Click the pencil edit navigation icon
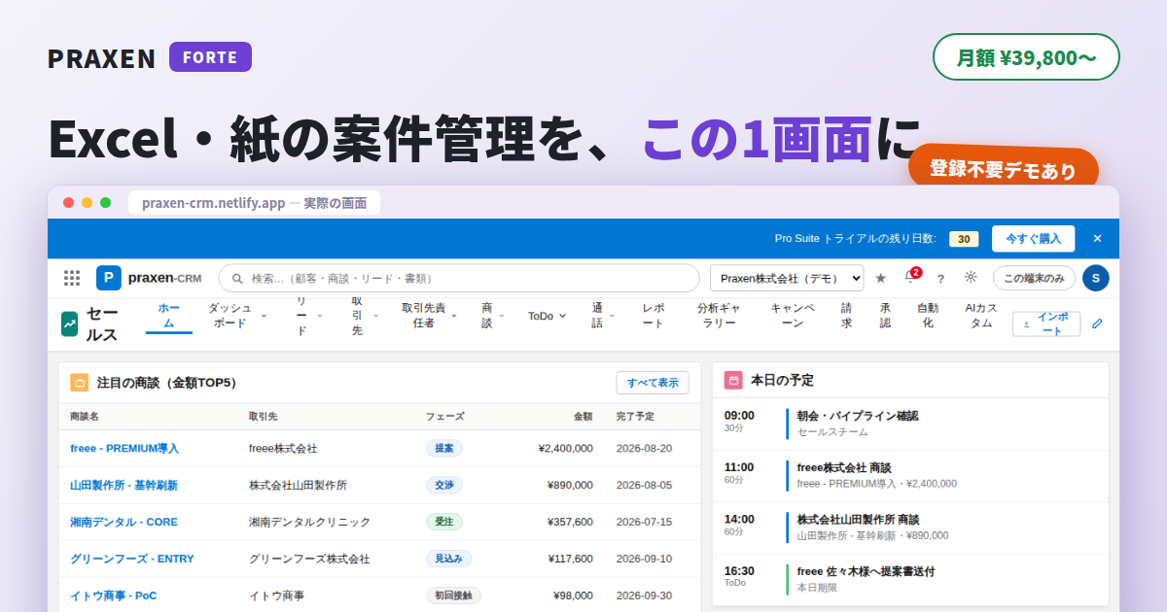 [x=1097, y=323]
